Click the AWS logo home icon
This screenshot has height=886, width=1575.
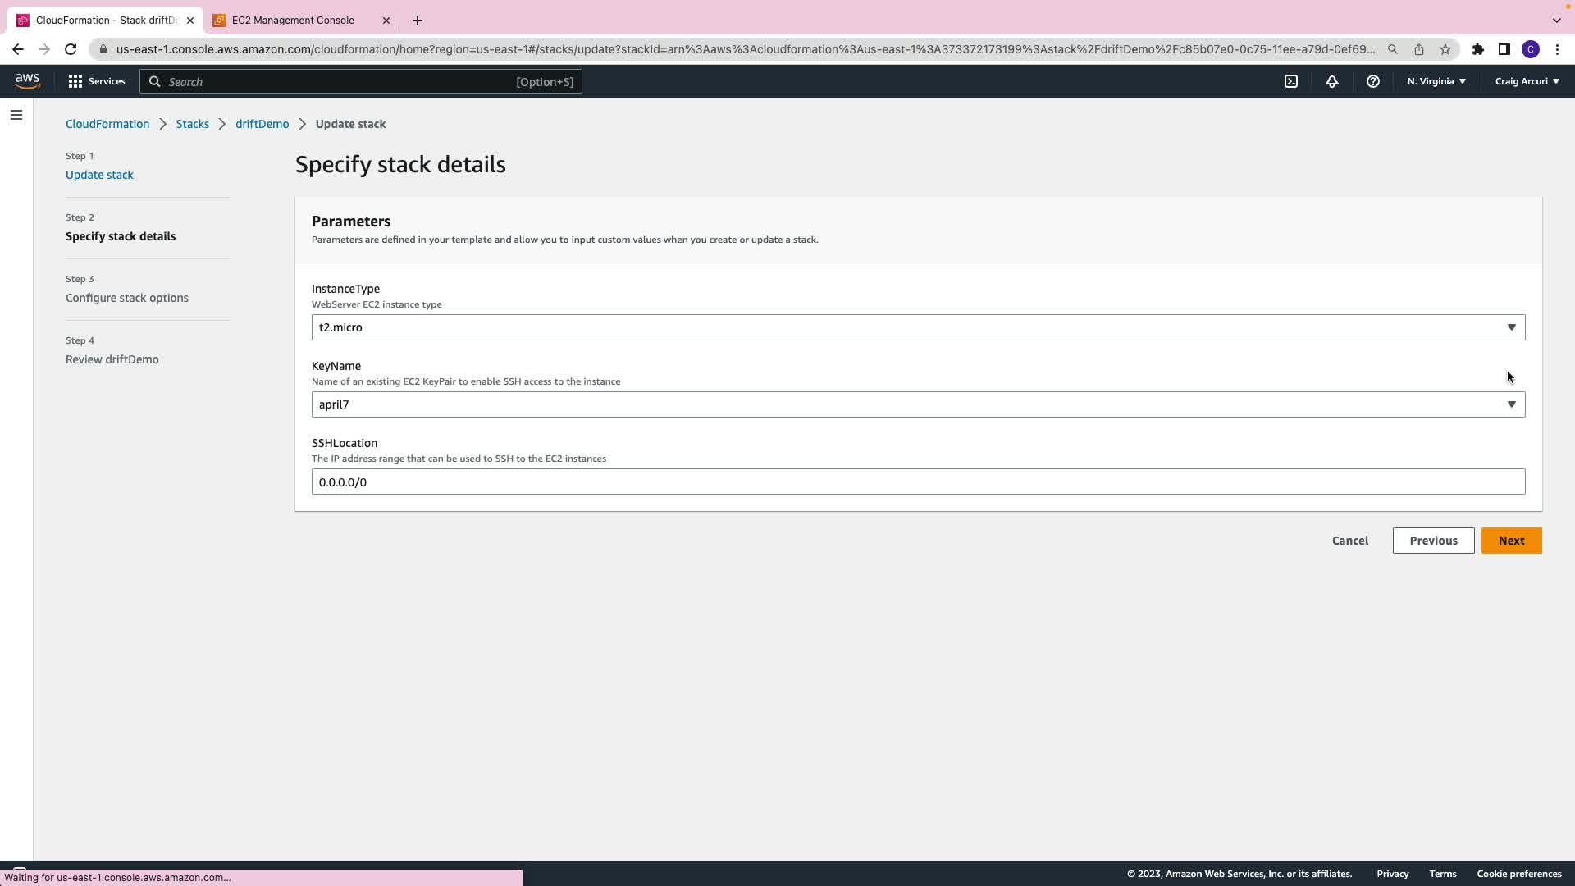click(27, 80)
